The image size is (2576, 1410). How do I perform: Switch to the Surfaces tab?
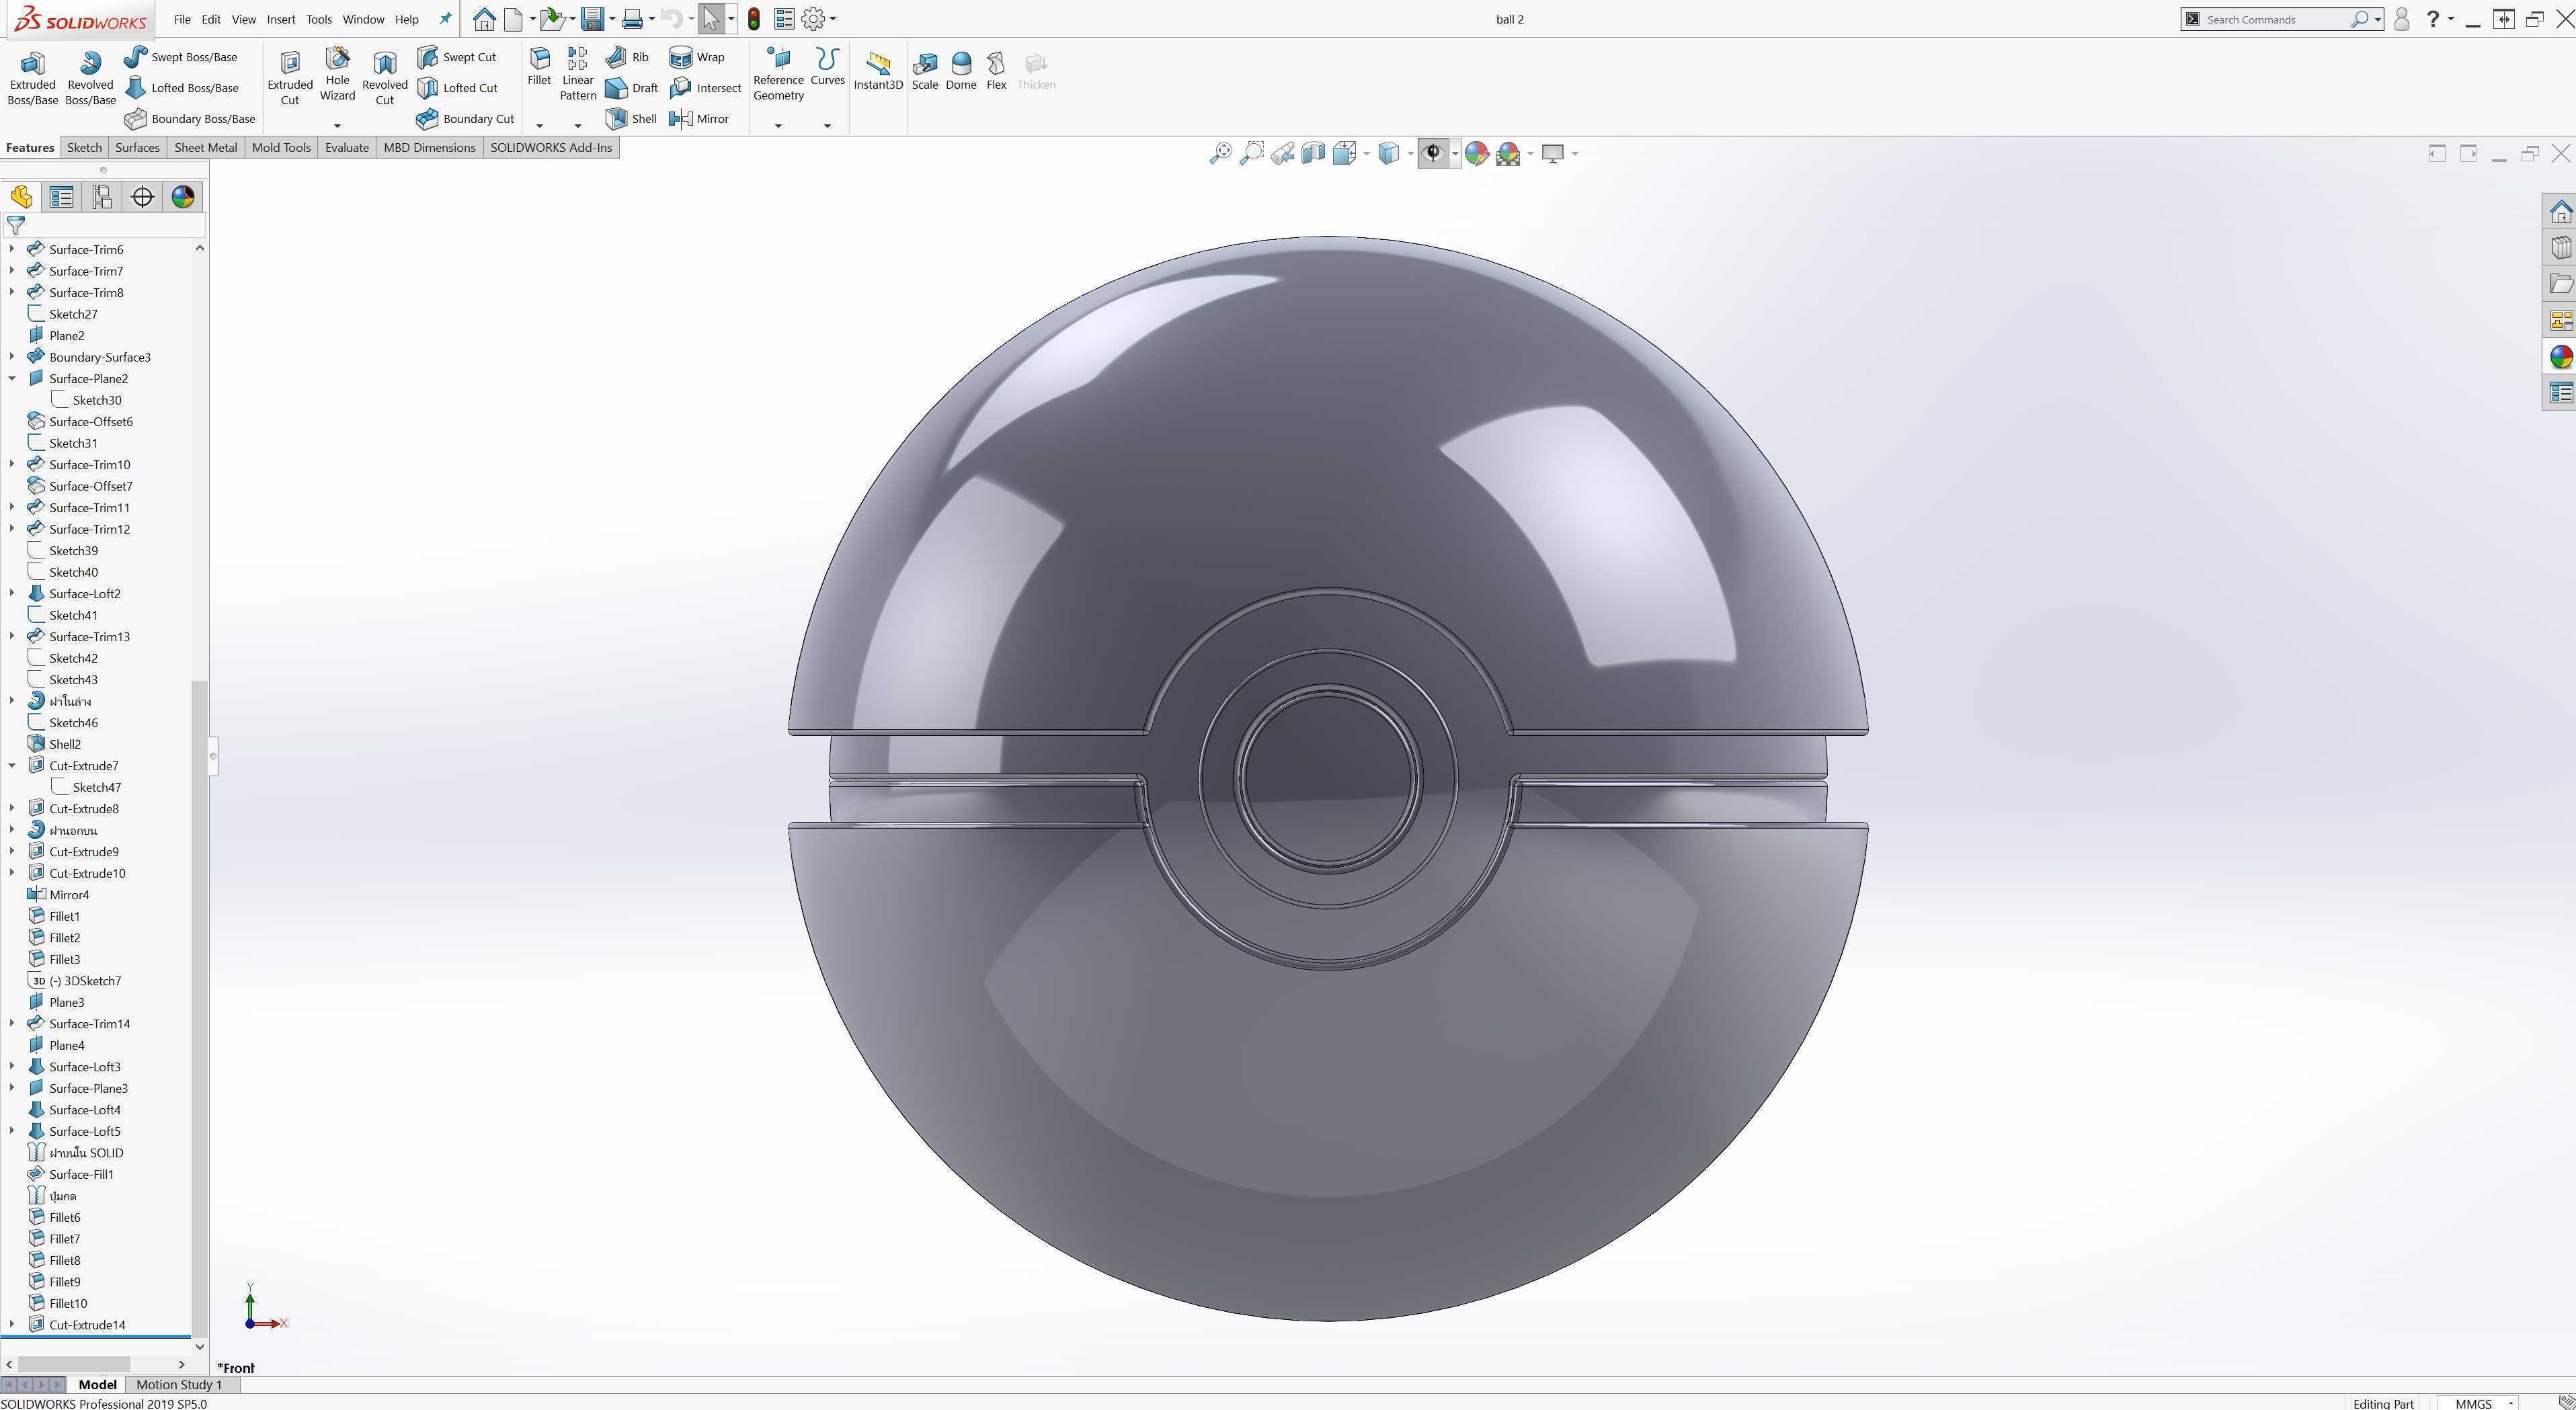point(137,147)
